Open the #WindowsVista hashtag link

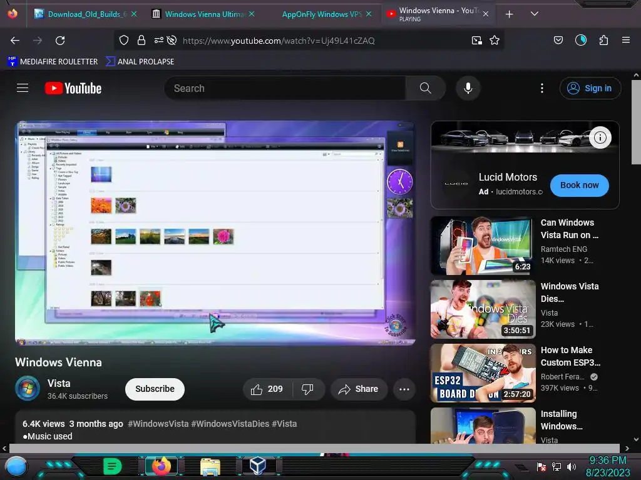click(158, 424)
